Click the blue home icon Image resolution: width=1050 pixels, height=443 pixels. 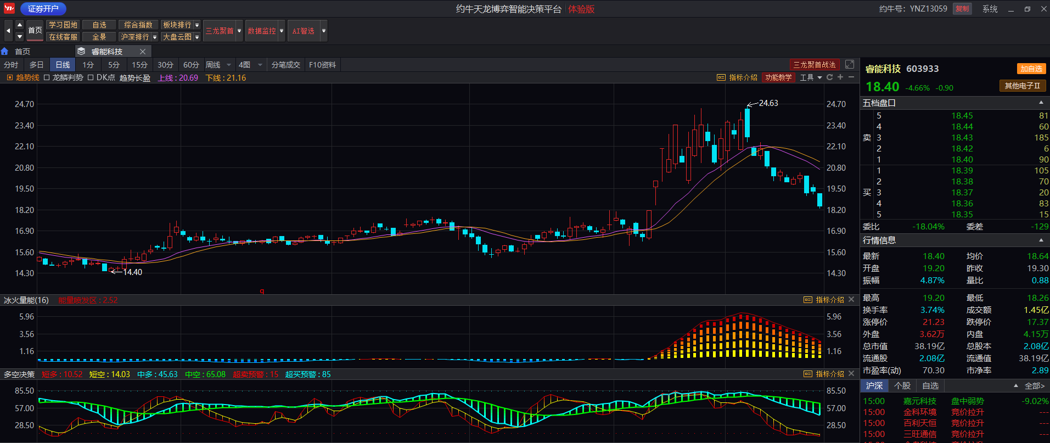click(5, 51)
